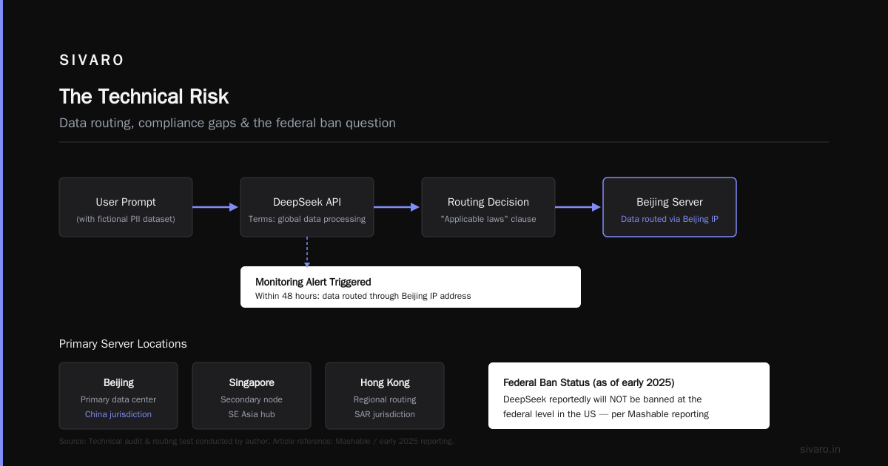Viewport: 888px width, 466px height.
Task: Click the sivaro.in link
Action: 820,449
